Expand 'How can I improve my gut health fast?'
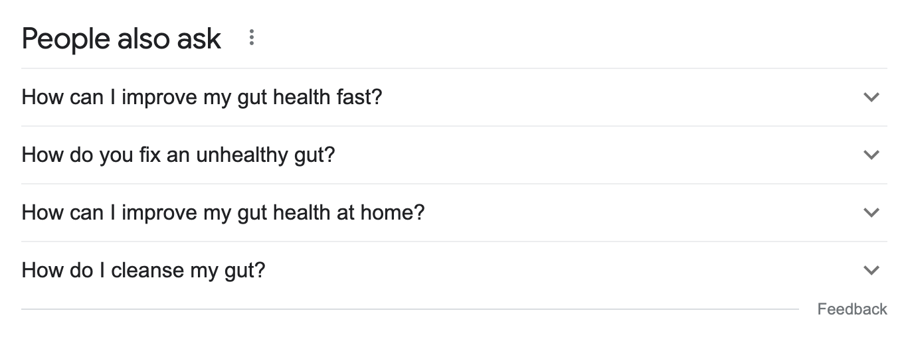The width and height of the screenshot is (906, 349). pos(202,98)
